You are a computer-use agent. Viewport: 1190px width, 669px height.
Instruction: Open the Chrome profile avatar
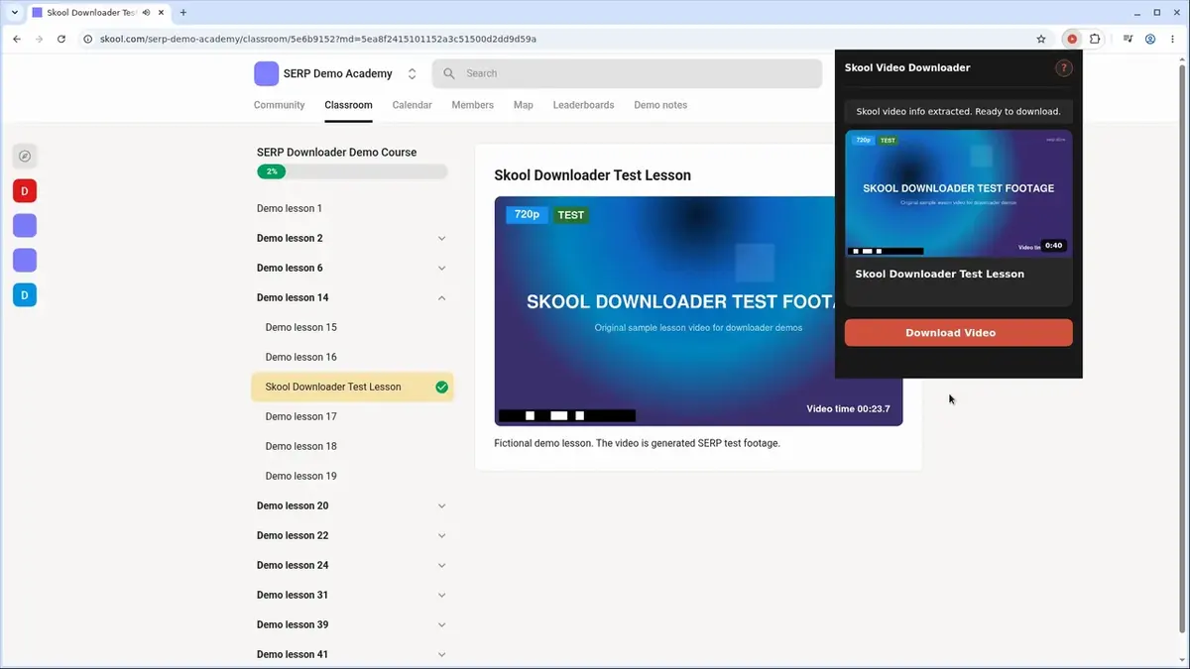tap(1150, 39)
